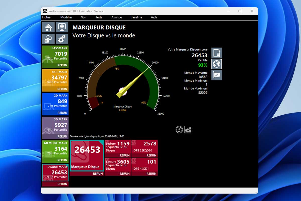
Task: Click the Monde Maximum 85006 value
Action: pyautogui.click(x=203, y=92)
